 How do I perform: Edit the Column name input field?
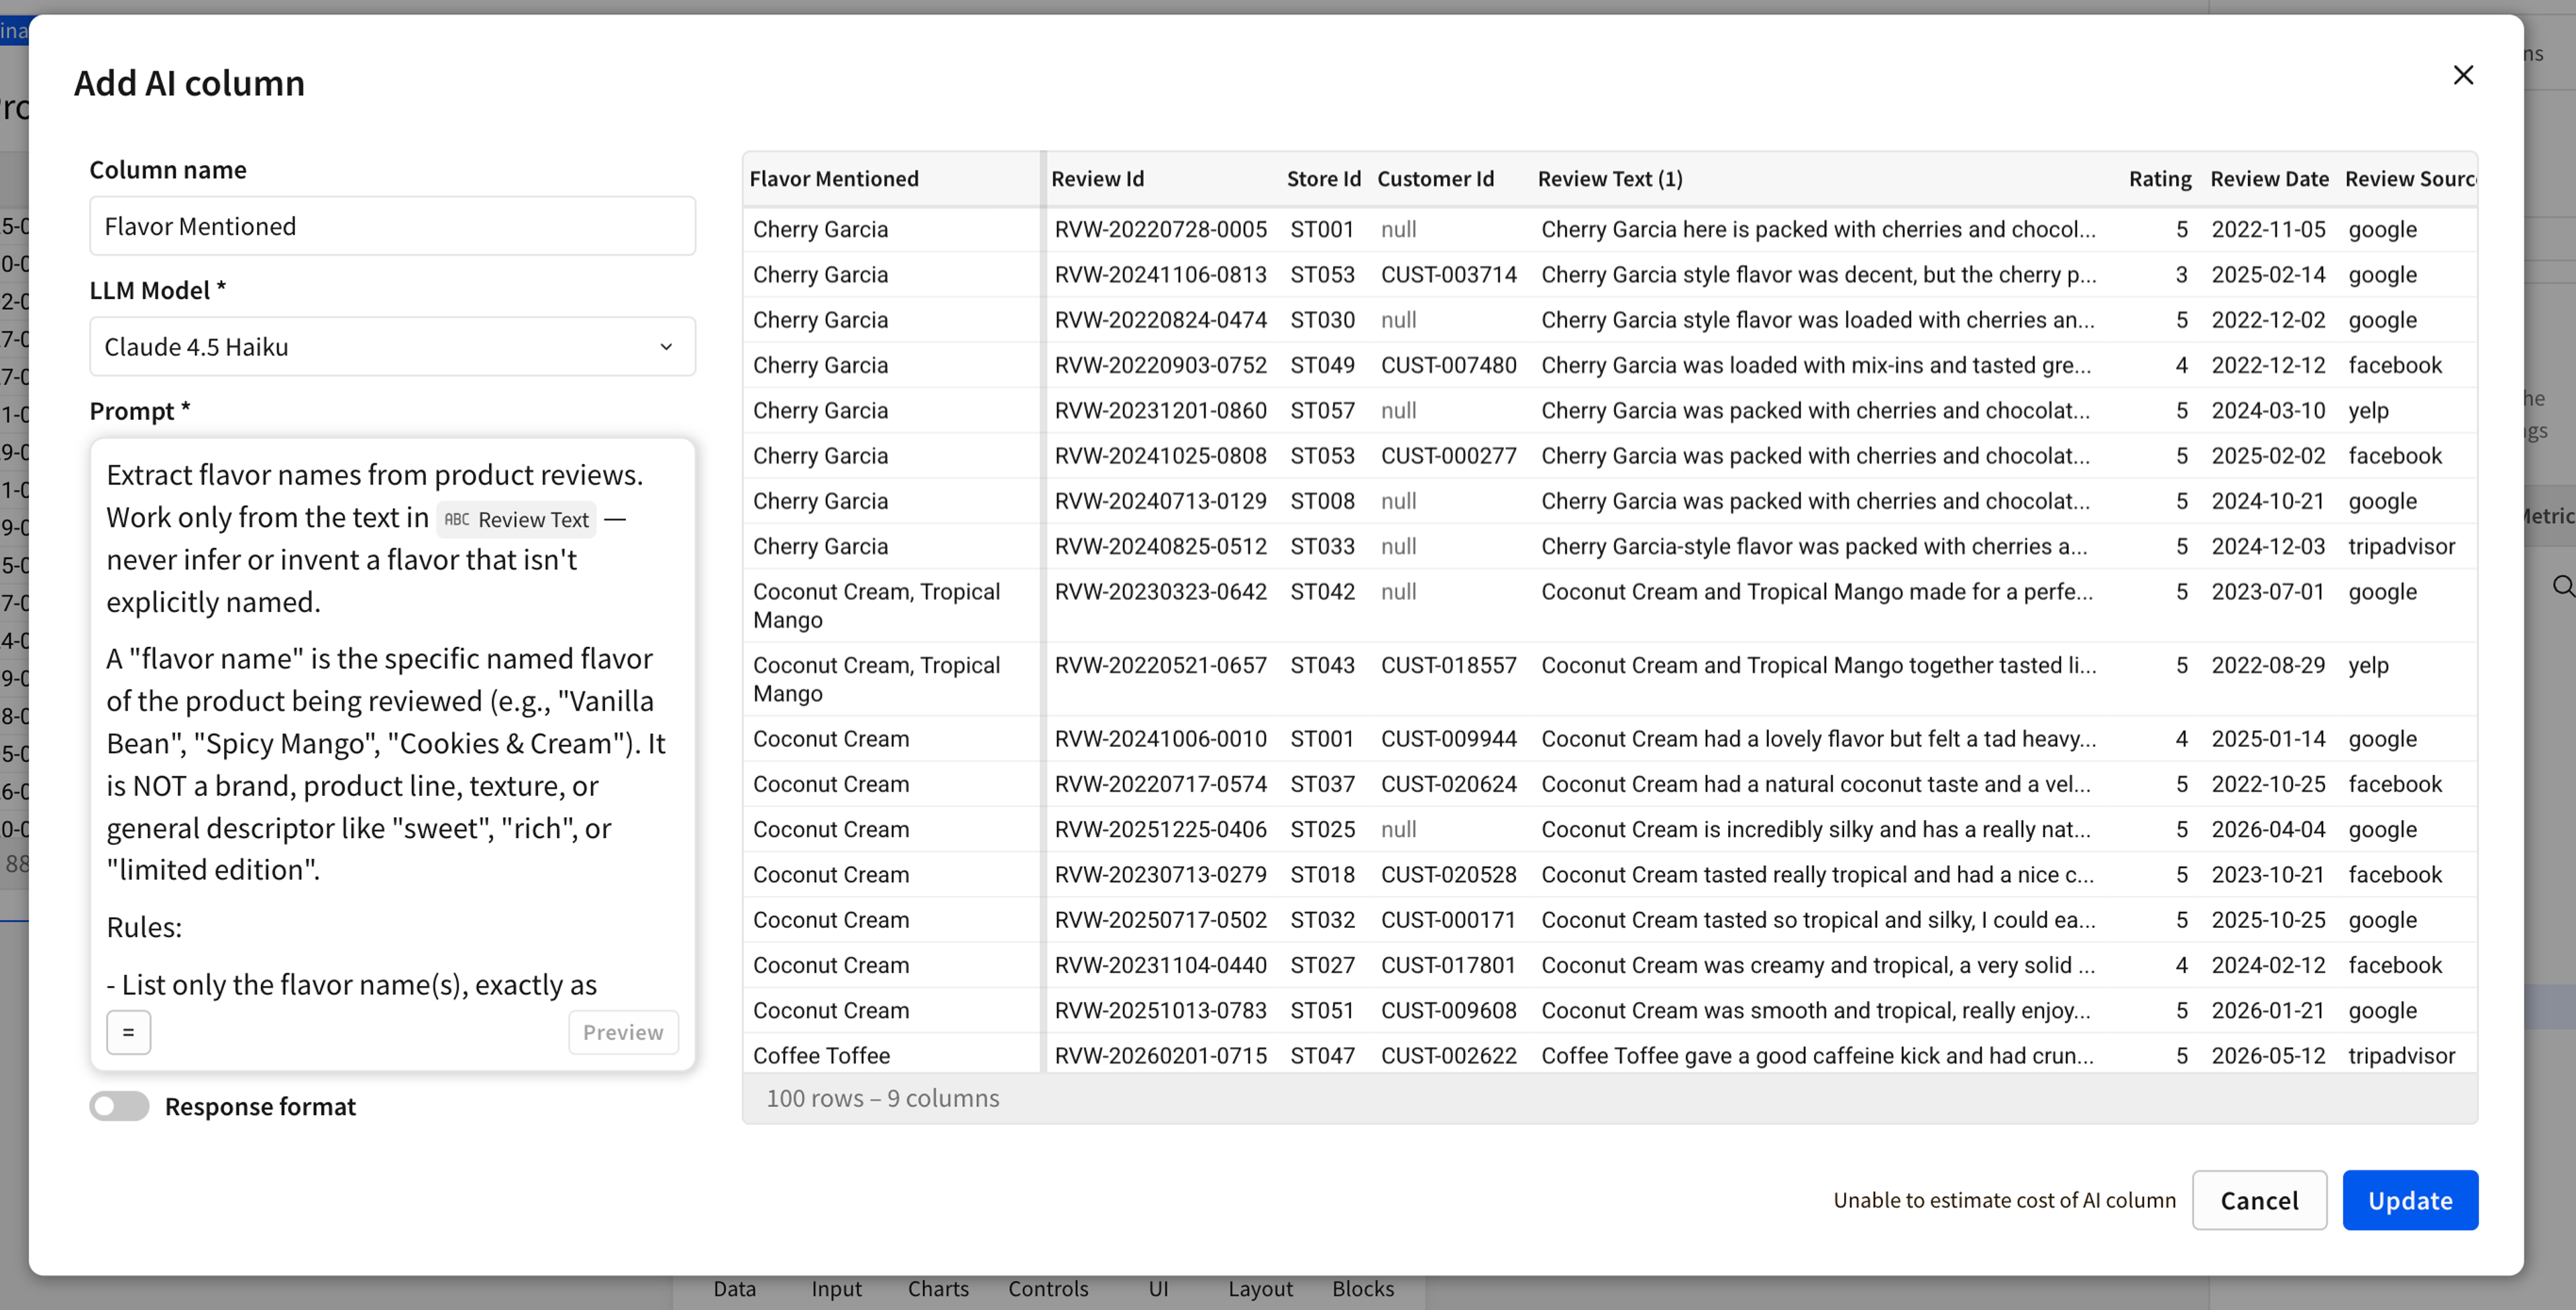(x=392, y=226)
